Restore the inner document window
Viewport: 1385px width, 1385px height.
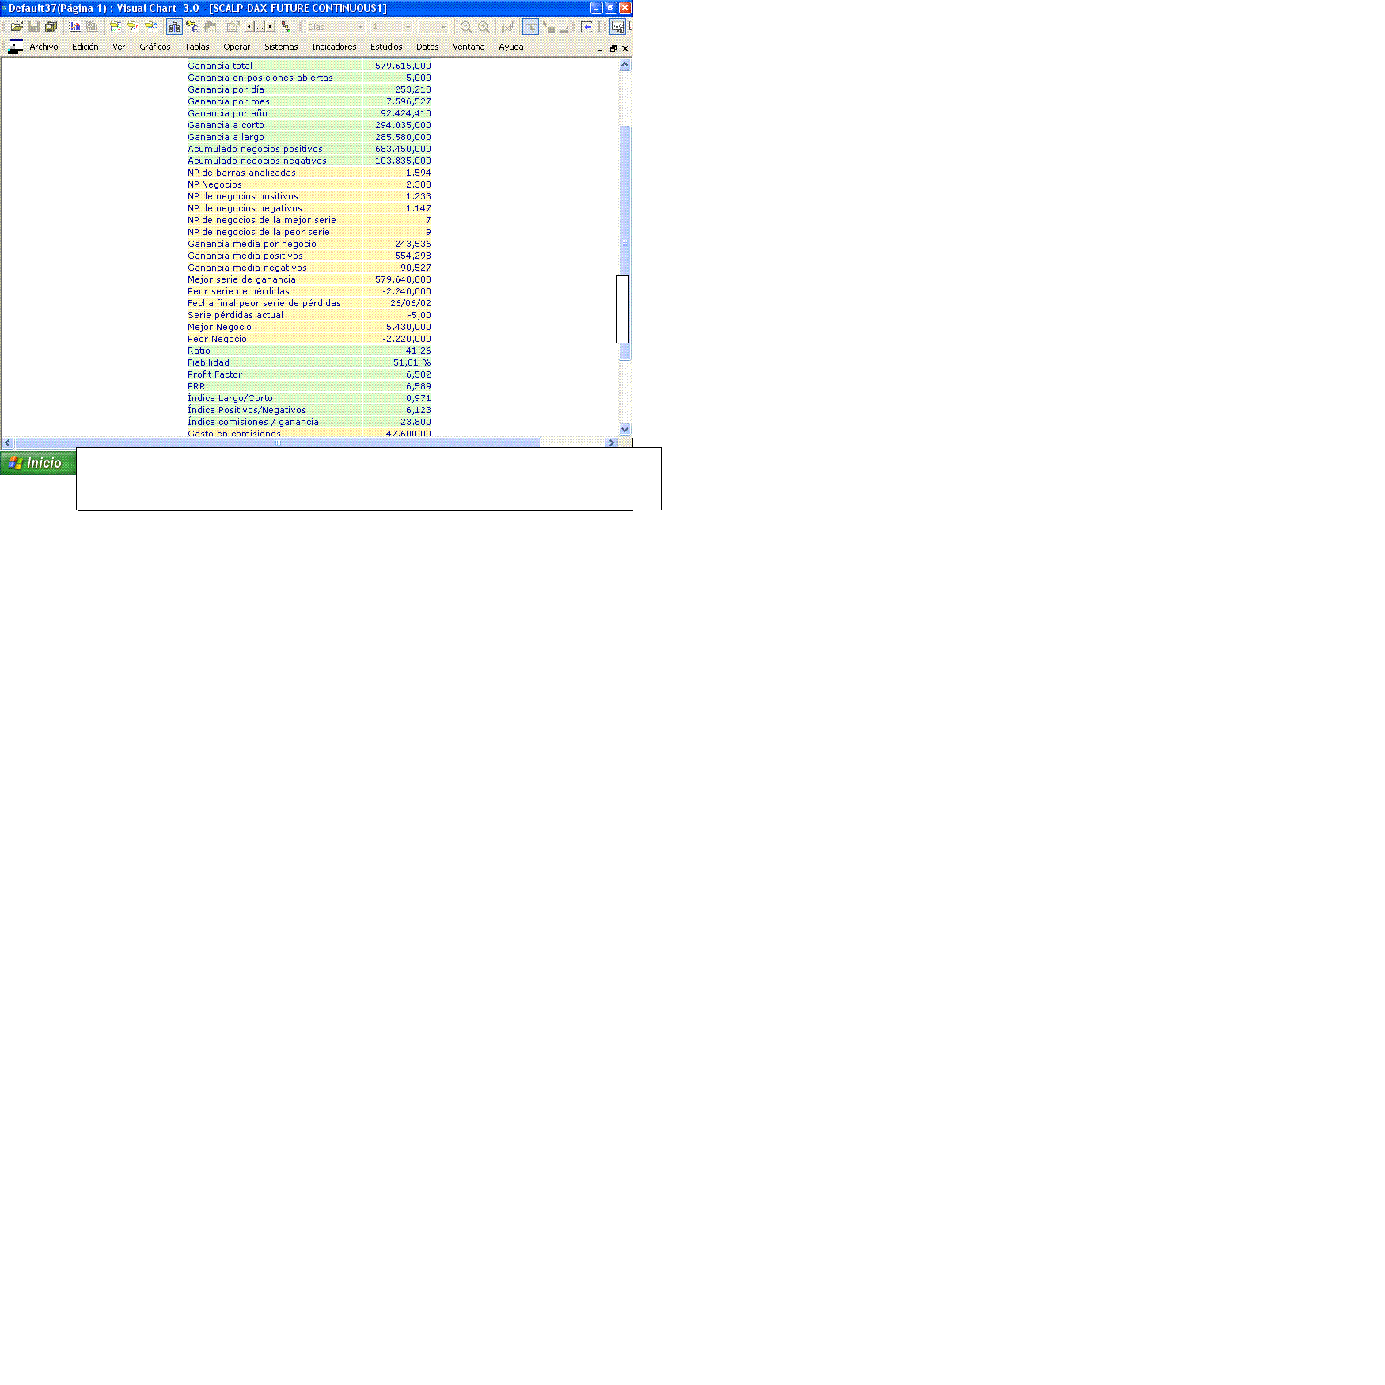[613, 48]
